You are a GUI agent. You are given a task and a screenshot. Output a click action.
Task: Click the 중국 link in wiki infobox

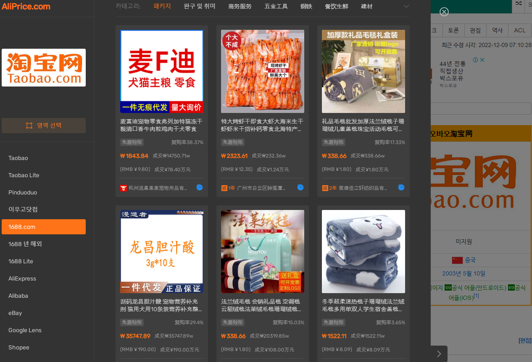[x=470, y=260]
